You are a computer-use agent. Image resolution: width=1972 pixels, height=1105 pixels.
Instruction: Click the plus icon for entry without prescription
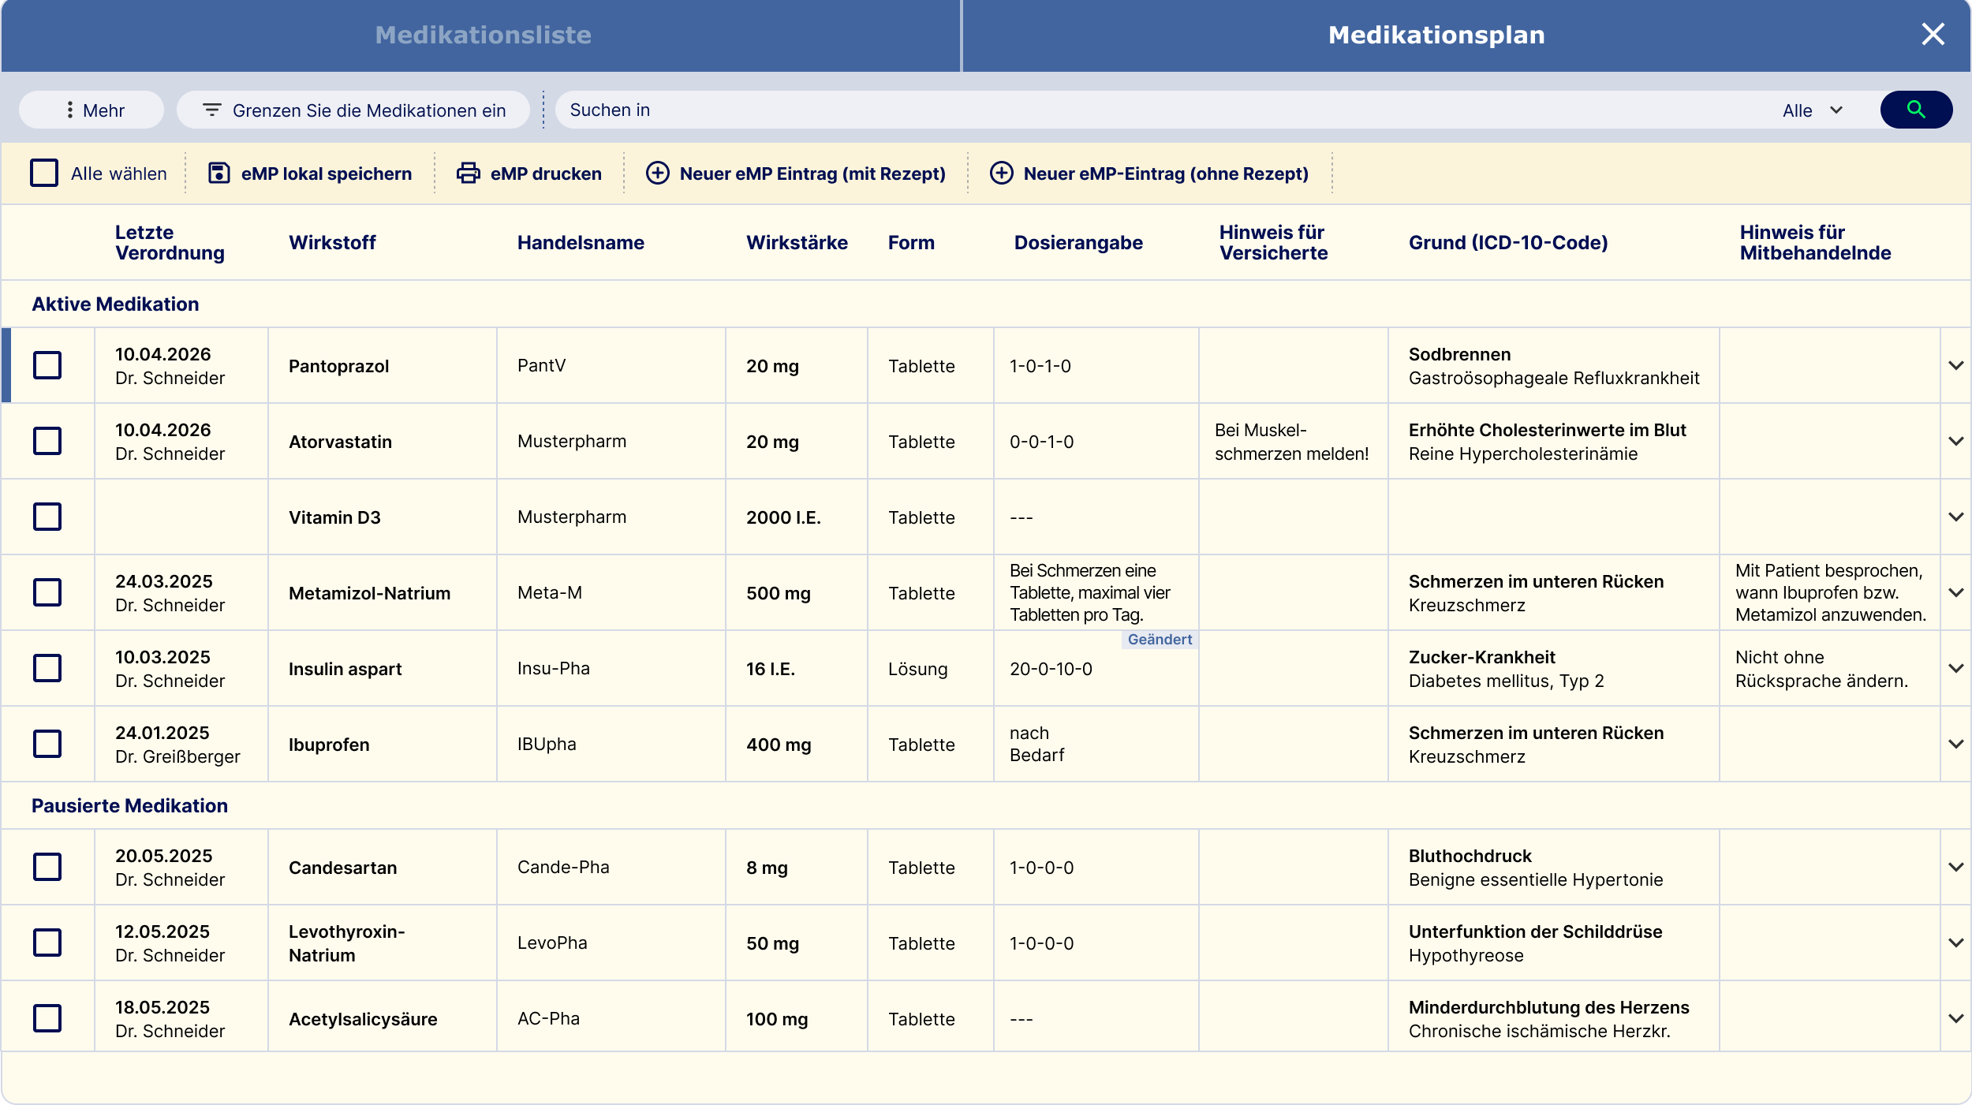[x=1003, y=174]
